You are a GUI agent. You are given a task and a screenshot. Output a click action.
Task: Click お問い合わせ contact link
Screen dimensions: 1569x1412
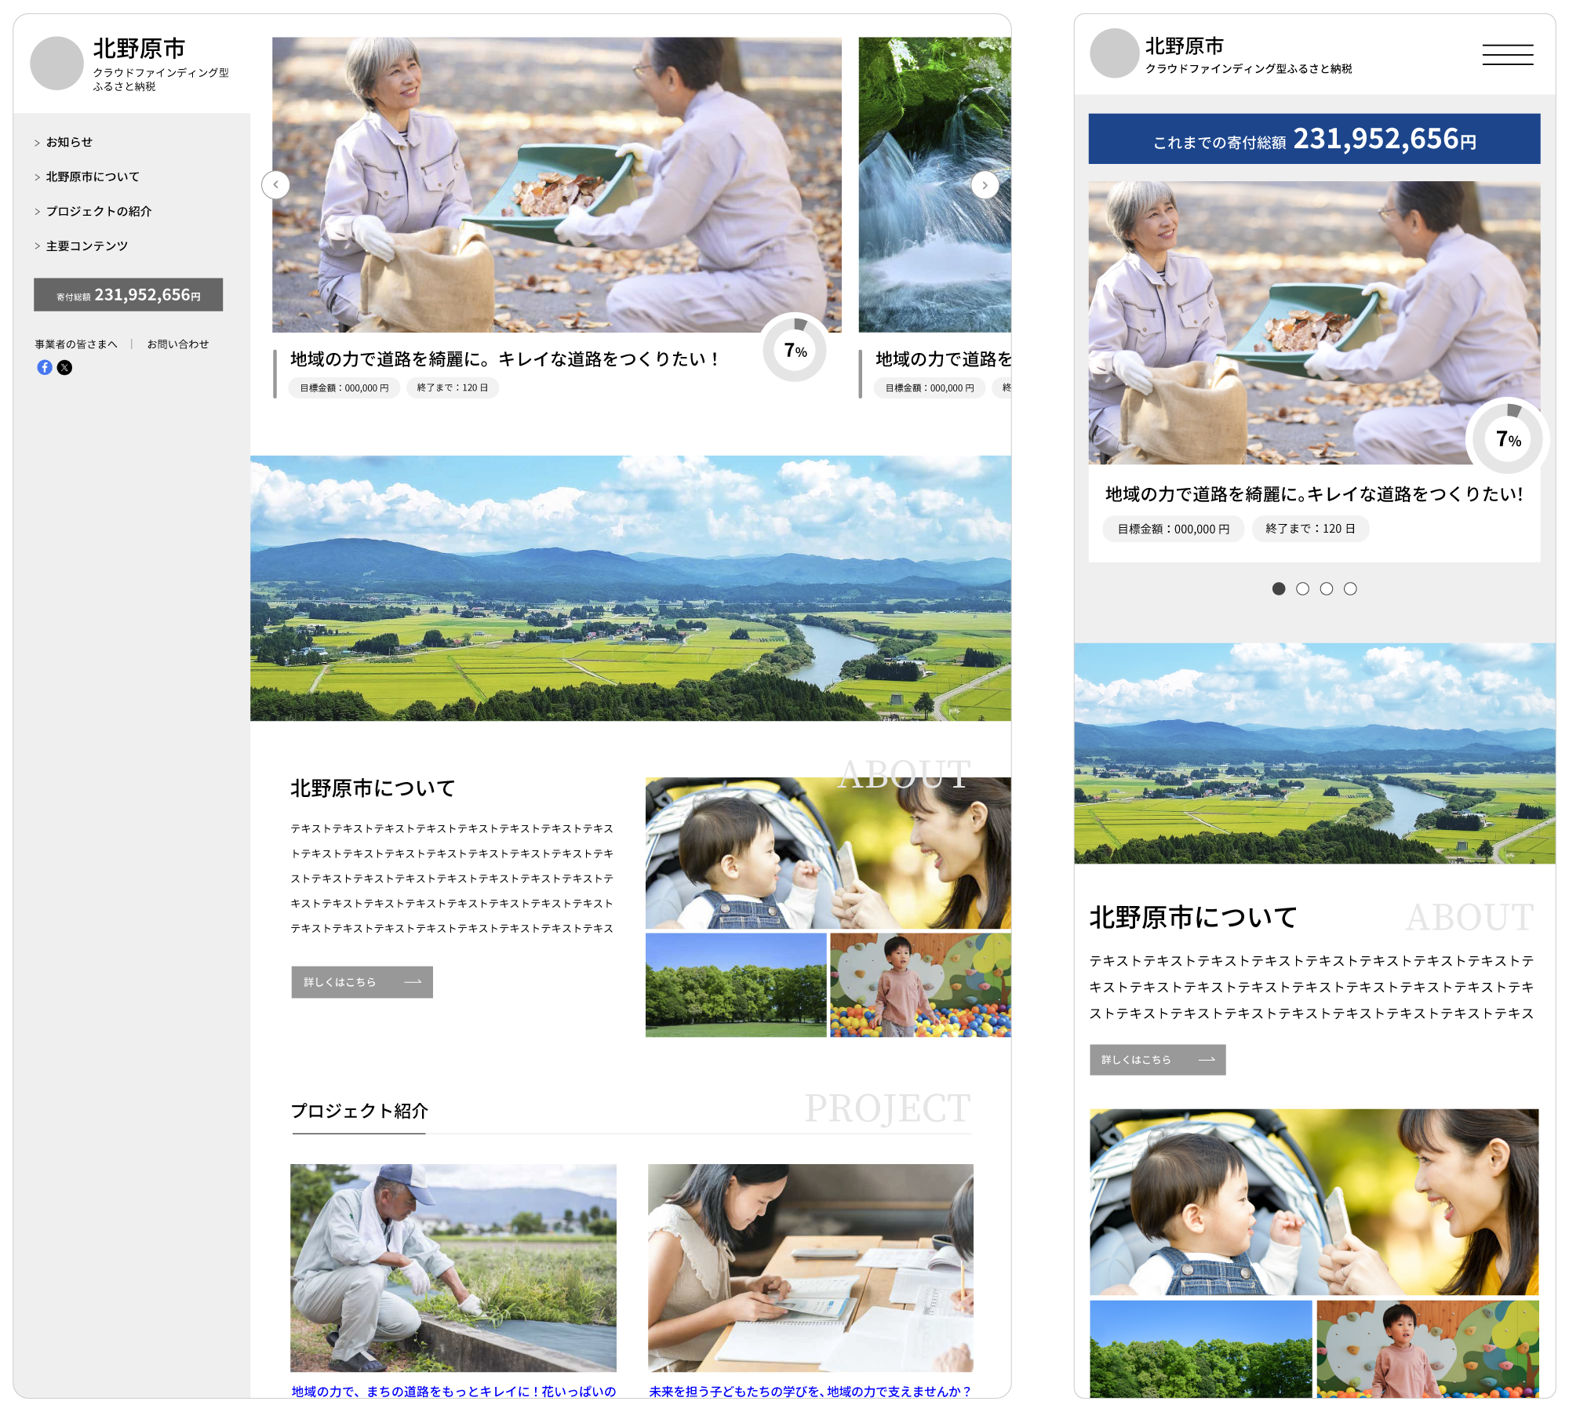coord(178,344)
